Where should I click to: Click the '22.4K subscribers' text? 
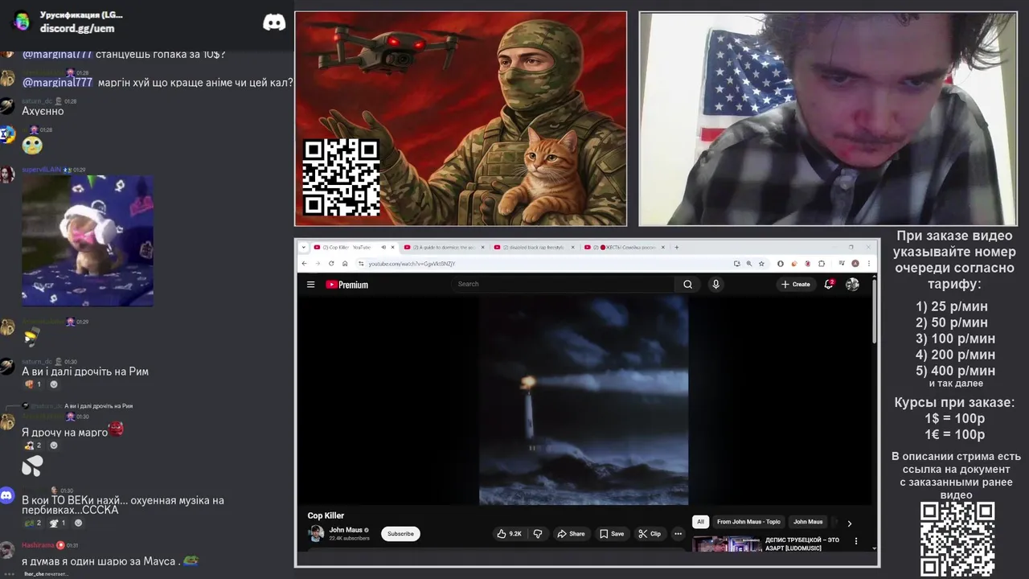349,538
